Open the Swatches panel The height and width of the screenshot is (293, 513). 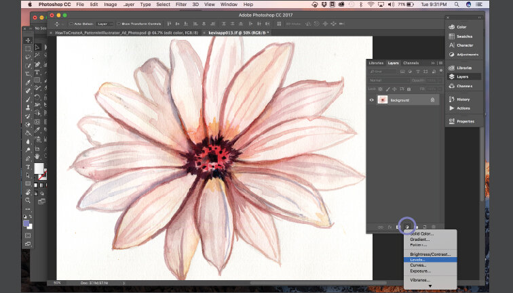[x=462, y=36]
